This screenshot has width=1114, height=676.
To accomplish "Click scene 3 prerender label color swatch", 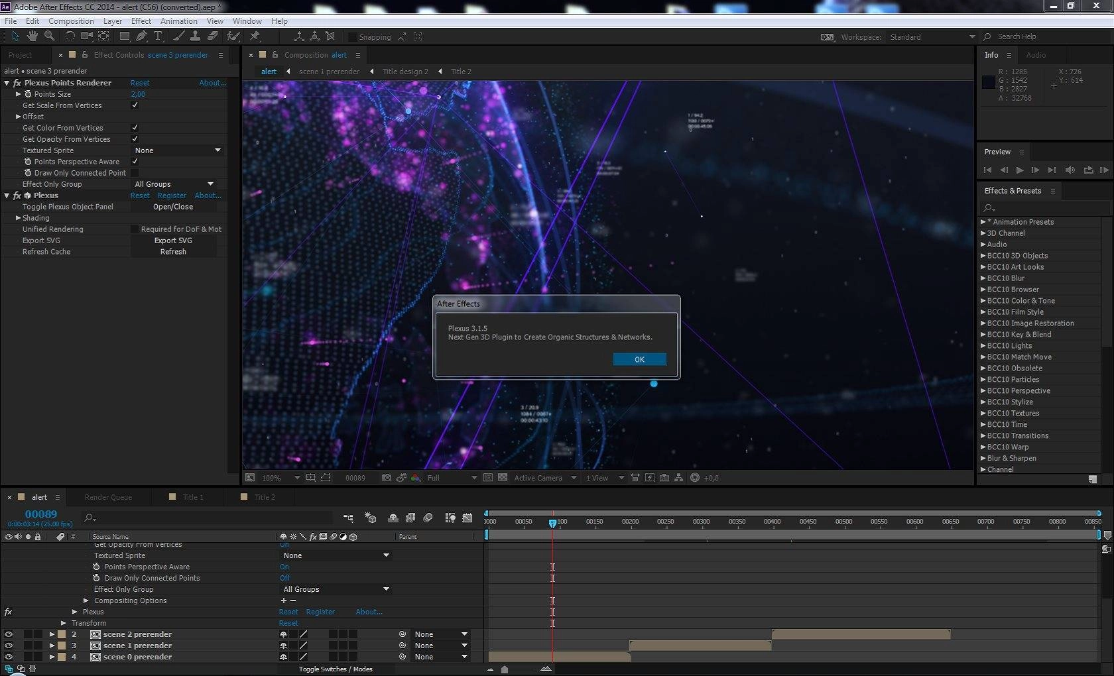I will coord(72,55).
